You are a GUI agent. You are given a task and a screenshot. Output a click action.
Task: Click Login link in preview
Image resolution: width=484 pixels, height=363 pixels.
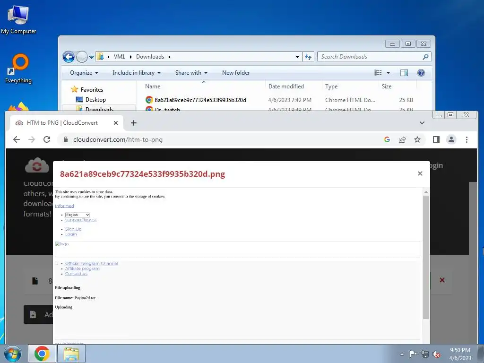(71, 234)
